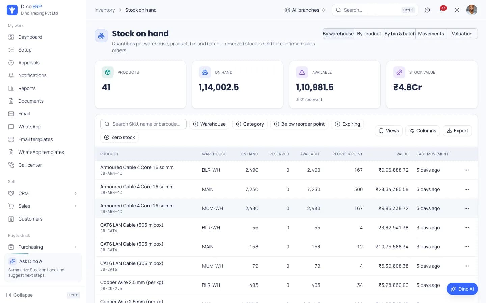Add a Category filter
This screenshot has width=486, height=303.
250,124
